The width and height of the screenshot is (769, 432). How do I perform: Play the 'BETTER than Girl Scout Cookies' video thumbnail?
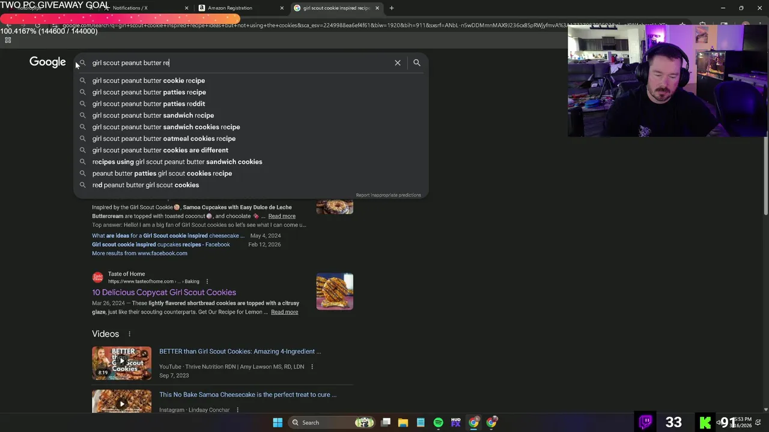click(x=121, y=363)
